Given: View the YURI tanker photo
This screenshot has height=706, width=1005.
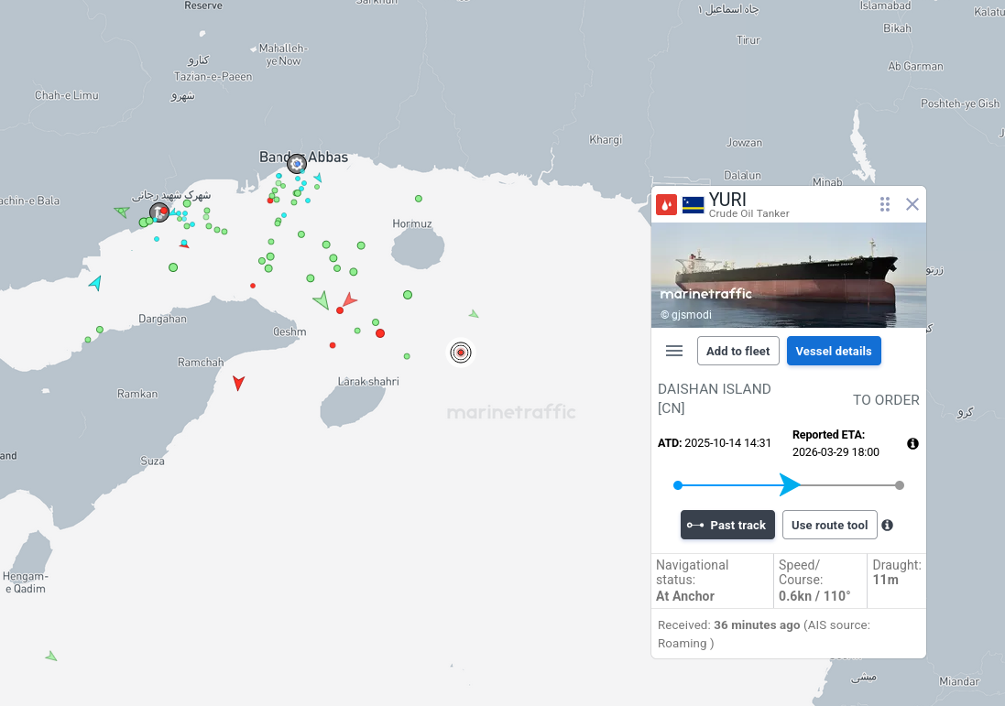Looking at the screenshot, I should pyautogui.click(x=789, y=275).
